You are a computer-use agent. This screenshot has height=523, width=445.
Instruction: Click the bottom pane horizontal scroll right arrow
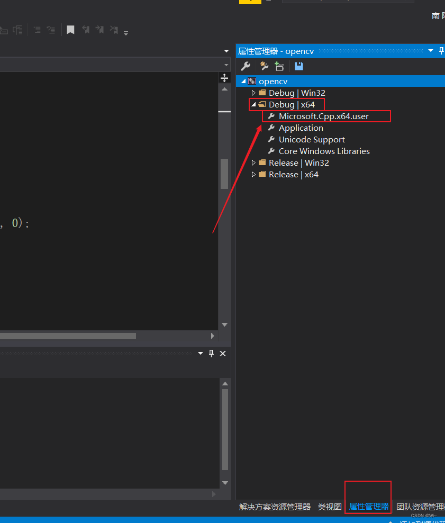(214, 494)
